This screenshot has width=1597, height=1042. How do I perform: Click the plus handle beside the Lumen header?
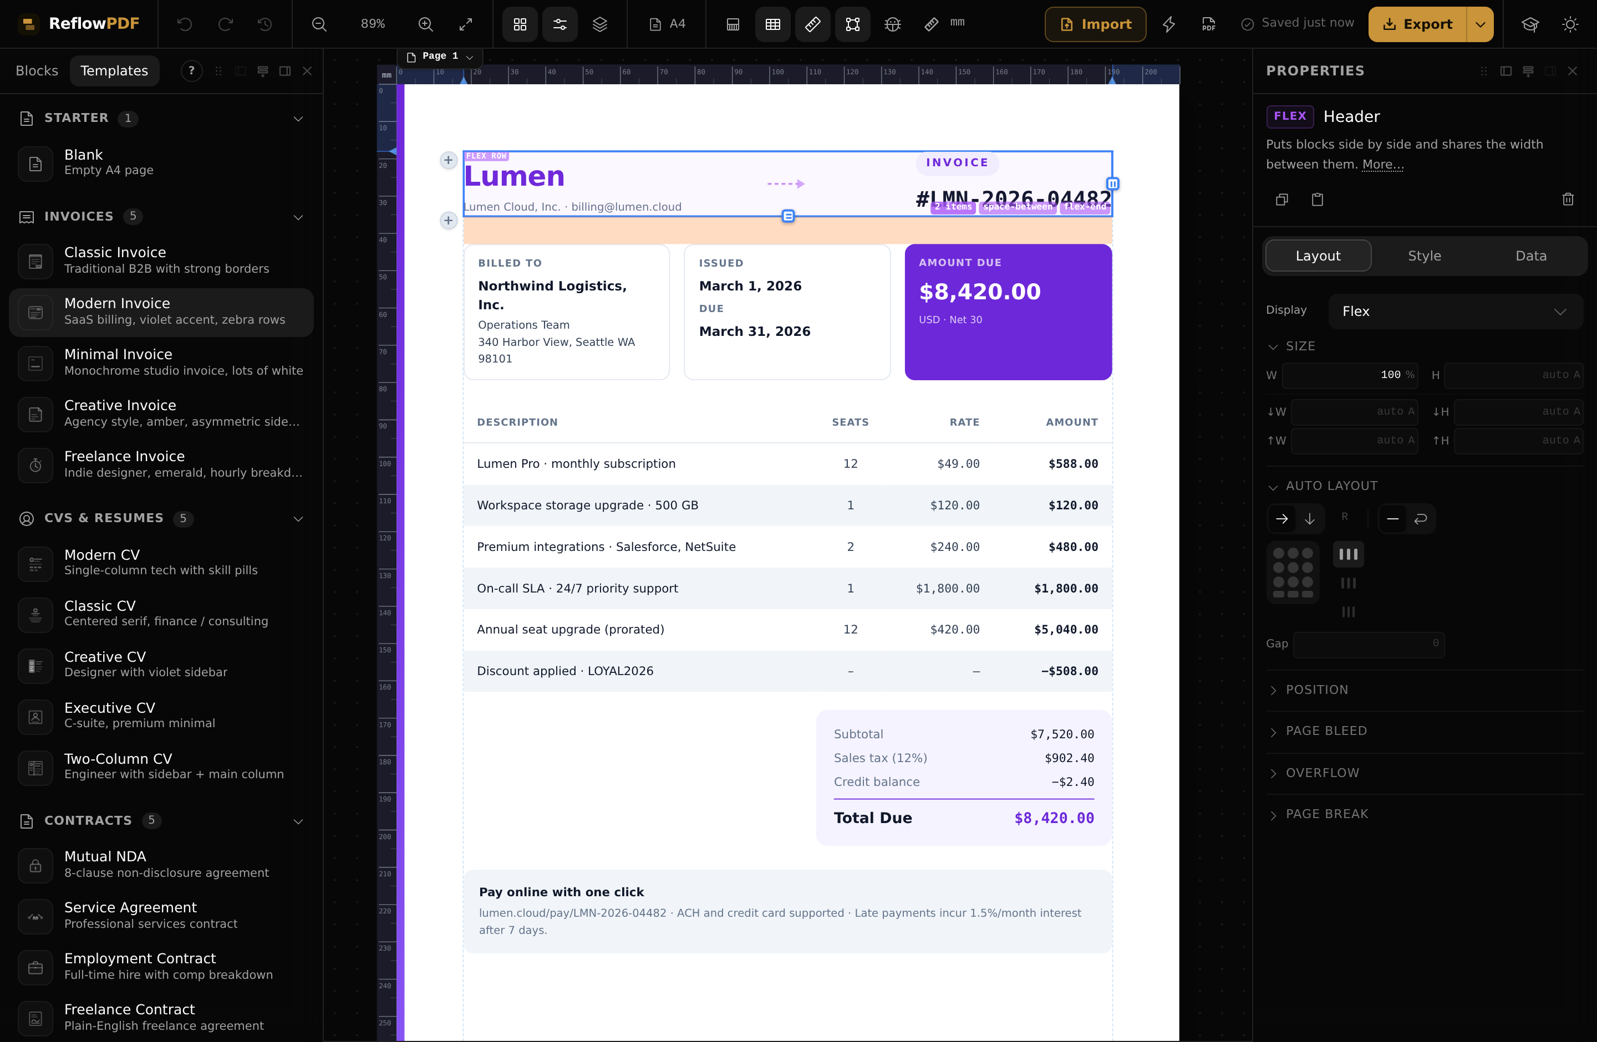tap(448, 160)
